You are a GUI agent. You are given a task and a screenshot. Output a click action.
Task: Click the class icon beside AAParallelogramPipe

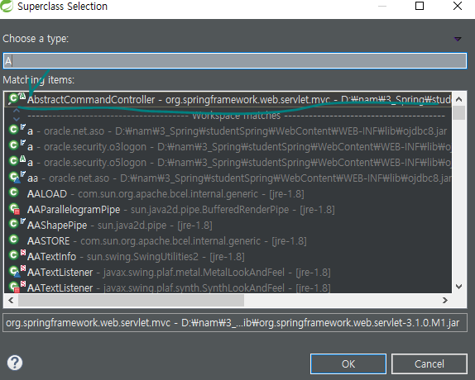tap(14, 209)
